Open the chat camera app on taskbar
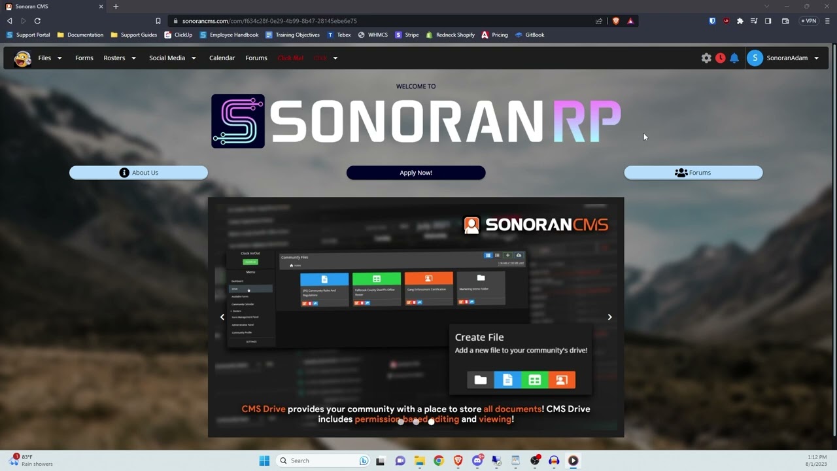The image size is (837, 471). pos(400,461)
